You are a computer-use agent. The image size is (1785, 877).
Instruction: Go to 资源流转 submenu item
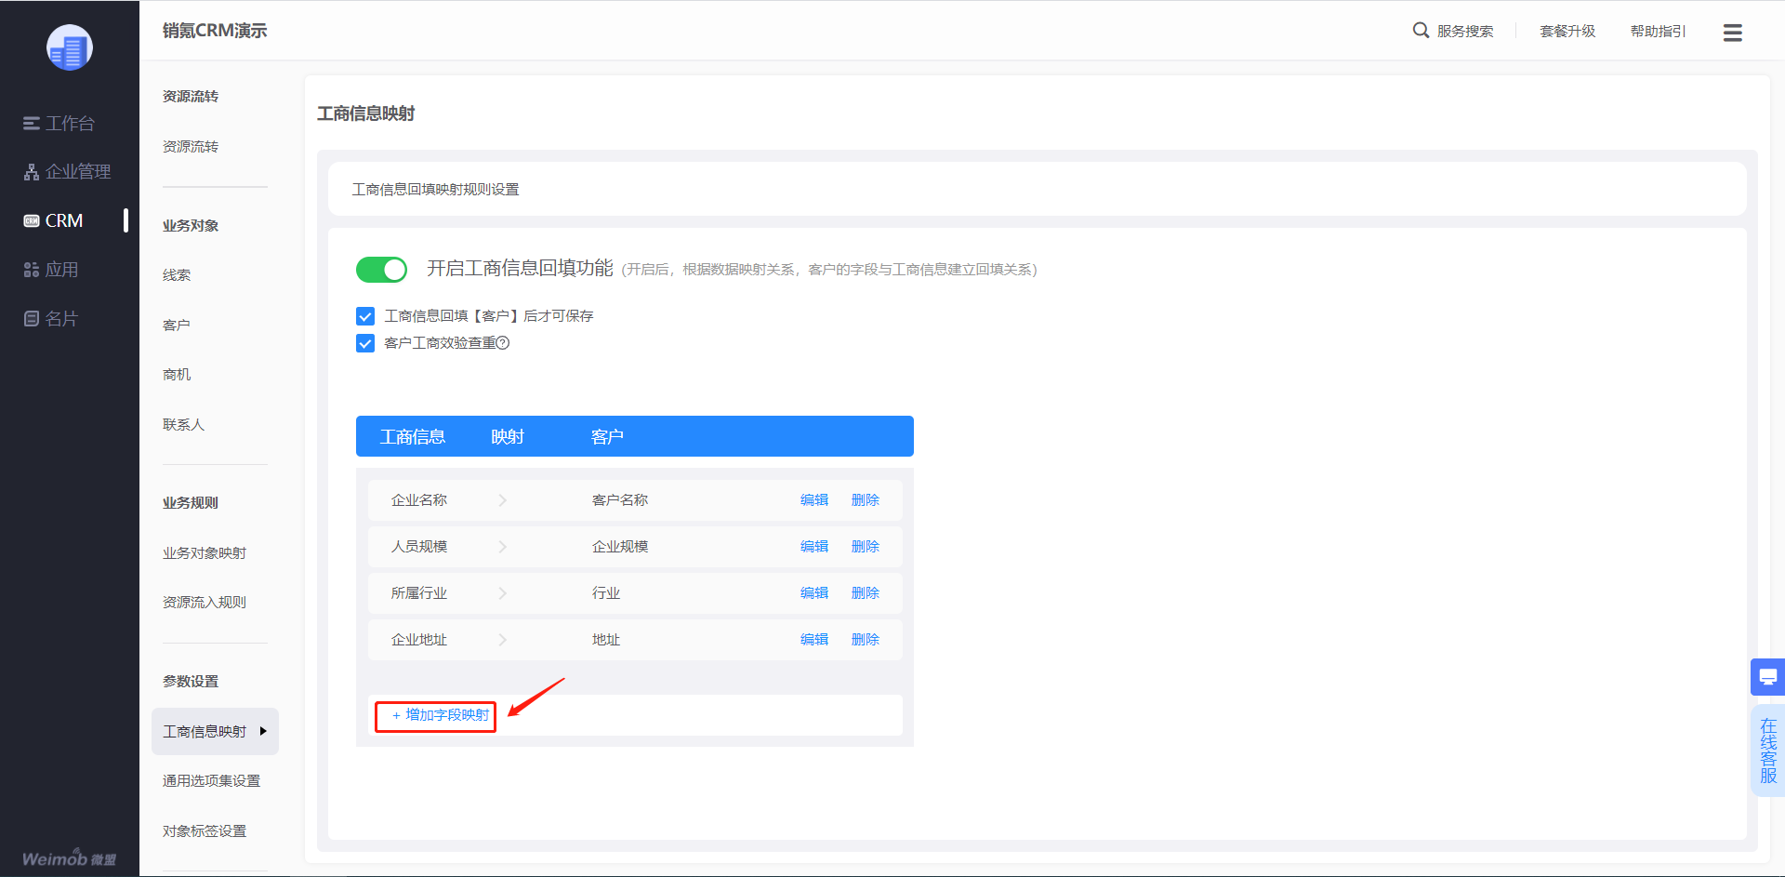coord(191,147)
